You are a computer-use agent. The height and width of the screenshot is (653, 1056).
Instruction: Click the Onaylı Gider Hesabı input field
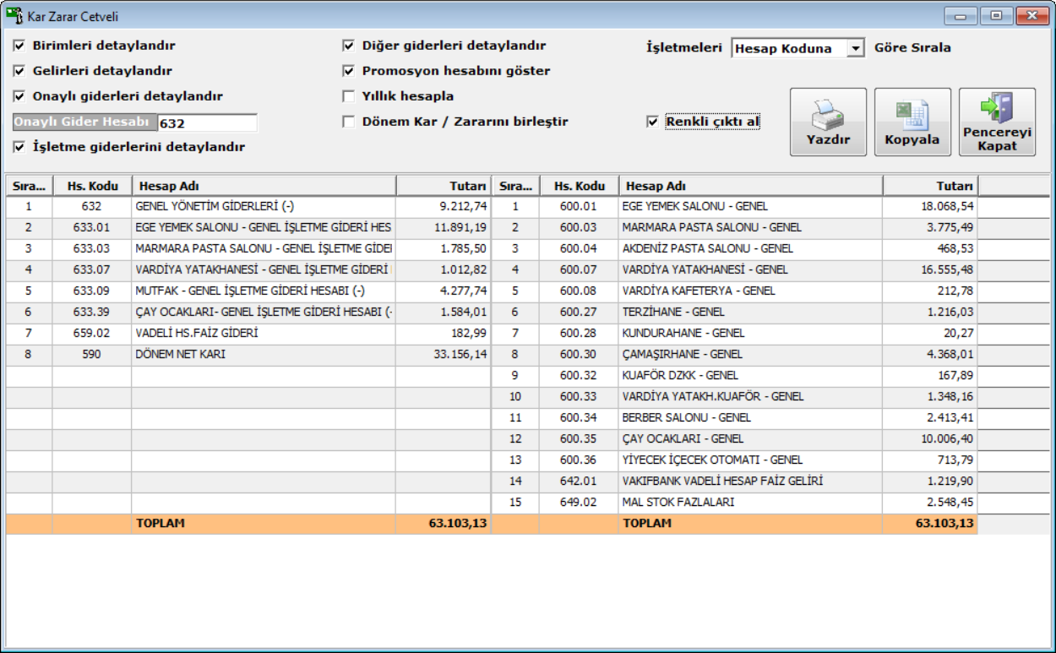pos(207,123)
